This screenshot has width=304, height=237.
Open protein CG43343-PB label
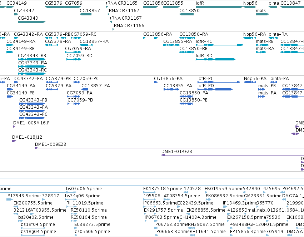point(33,100)
